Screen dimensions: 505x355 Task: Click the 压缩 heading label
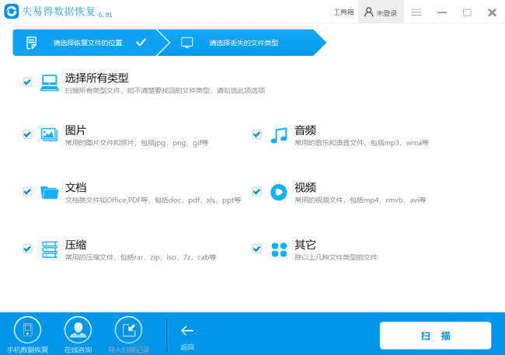[x=75, y=245]
